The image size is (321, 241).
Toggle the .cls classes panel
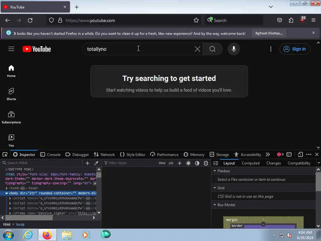171,163
